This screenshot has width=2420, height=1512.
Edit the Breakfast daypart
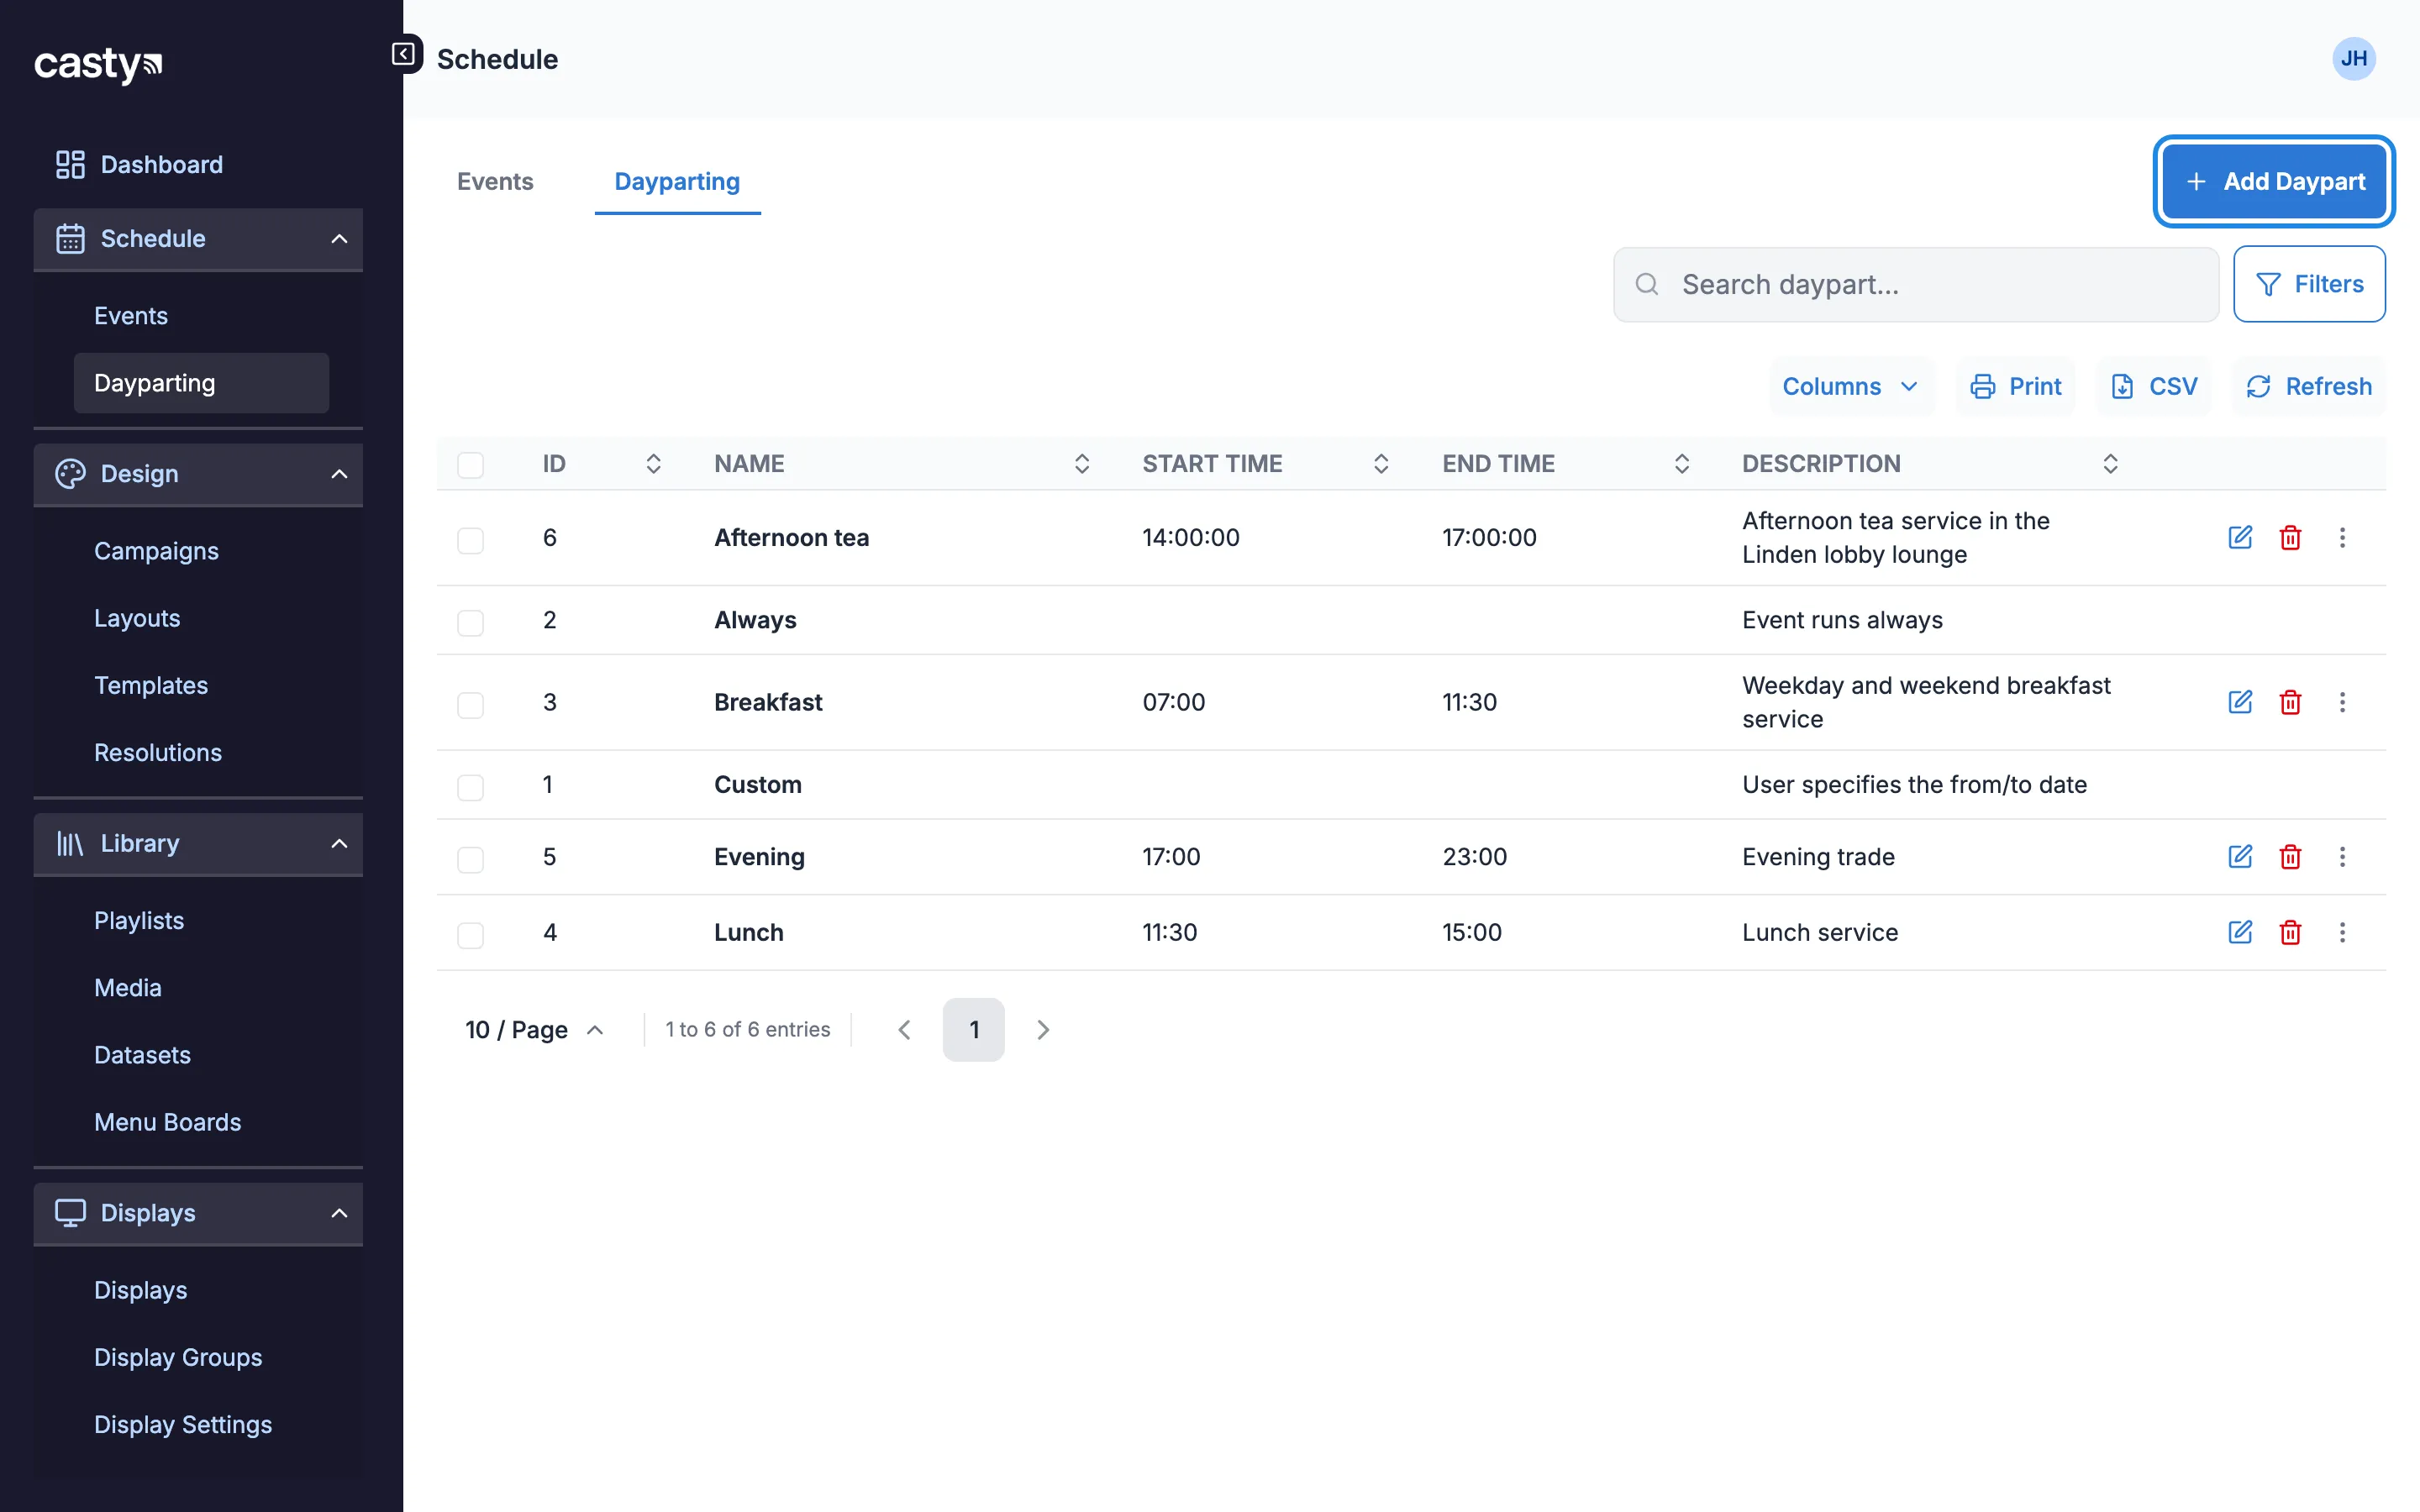click(x=2240, y=702)
